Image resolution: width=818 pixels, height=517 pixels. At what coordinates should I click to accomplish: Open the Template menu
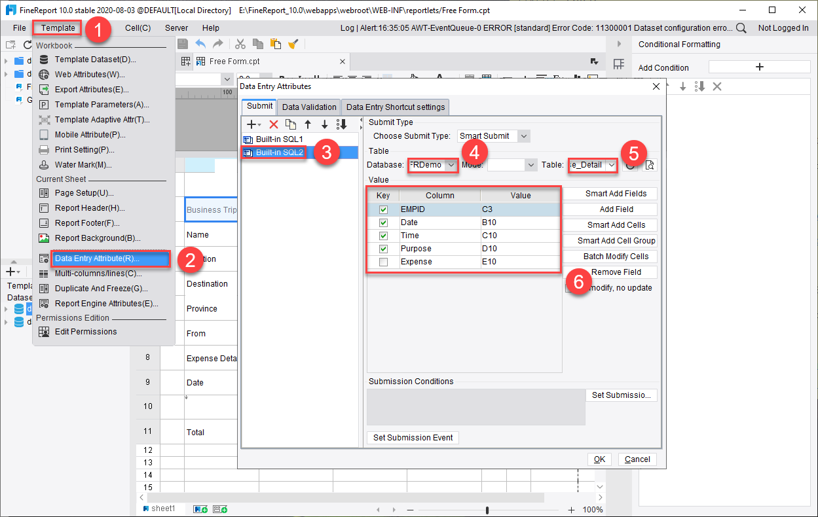[58, 27]
